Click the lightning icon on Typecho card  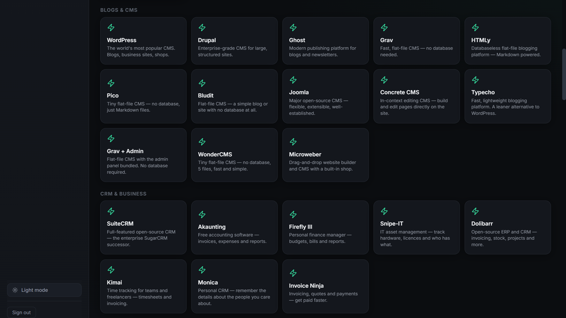point(475,80)
